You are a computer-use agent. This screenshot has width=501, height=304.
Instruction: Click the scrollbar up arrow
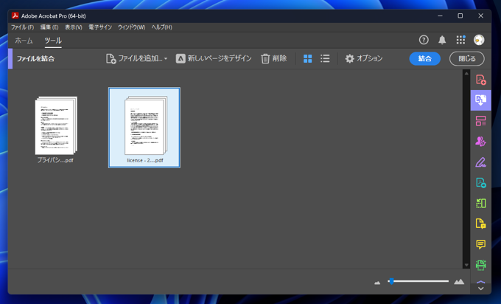[x=466, y=73]
